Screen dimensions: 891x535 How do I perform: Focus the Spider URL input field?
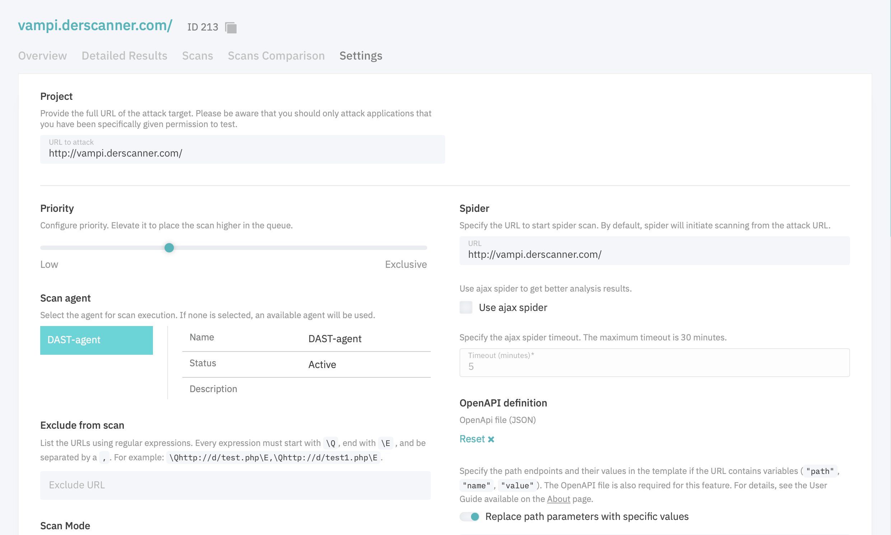(654, 251)
